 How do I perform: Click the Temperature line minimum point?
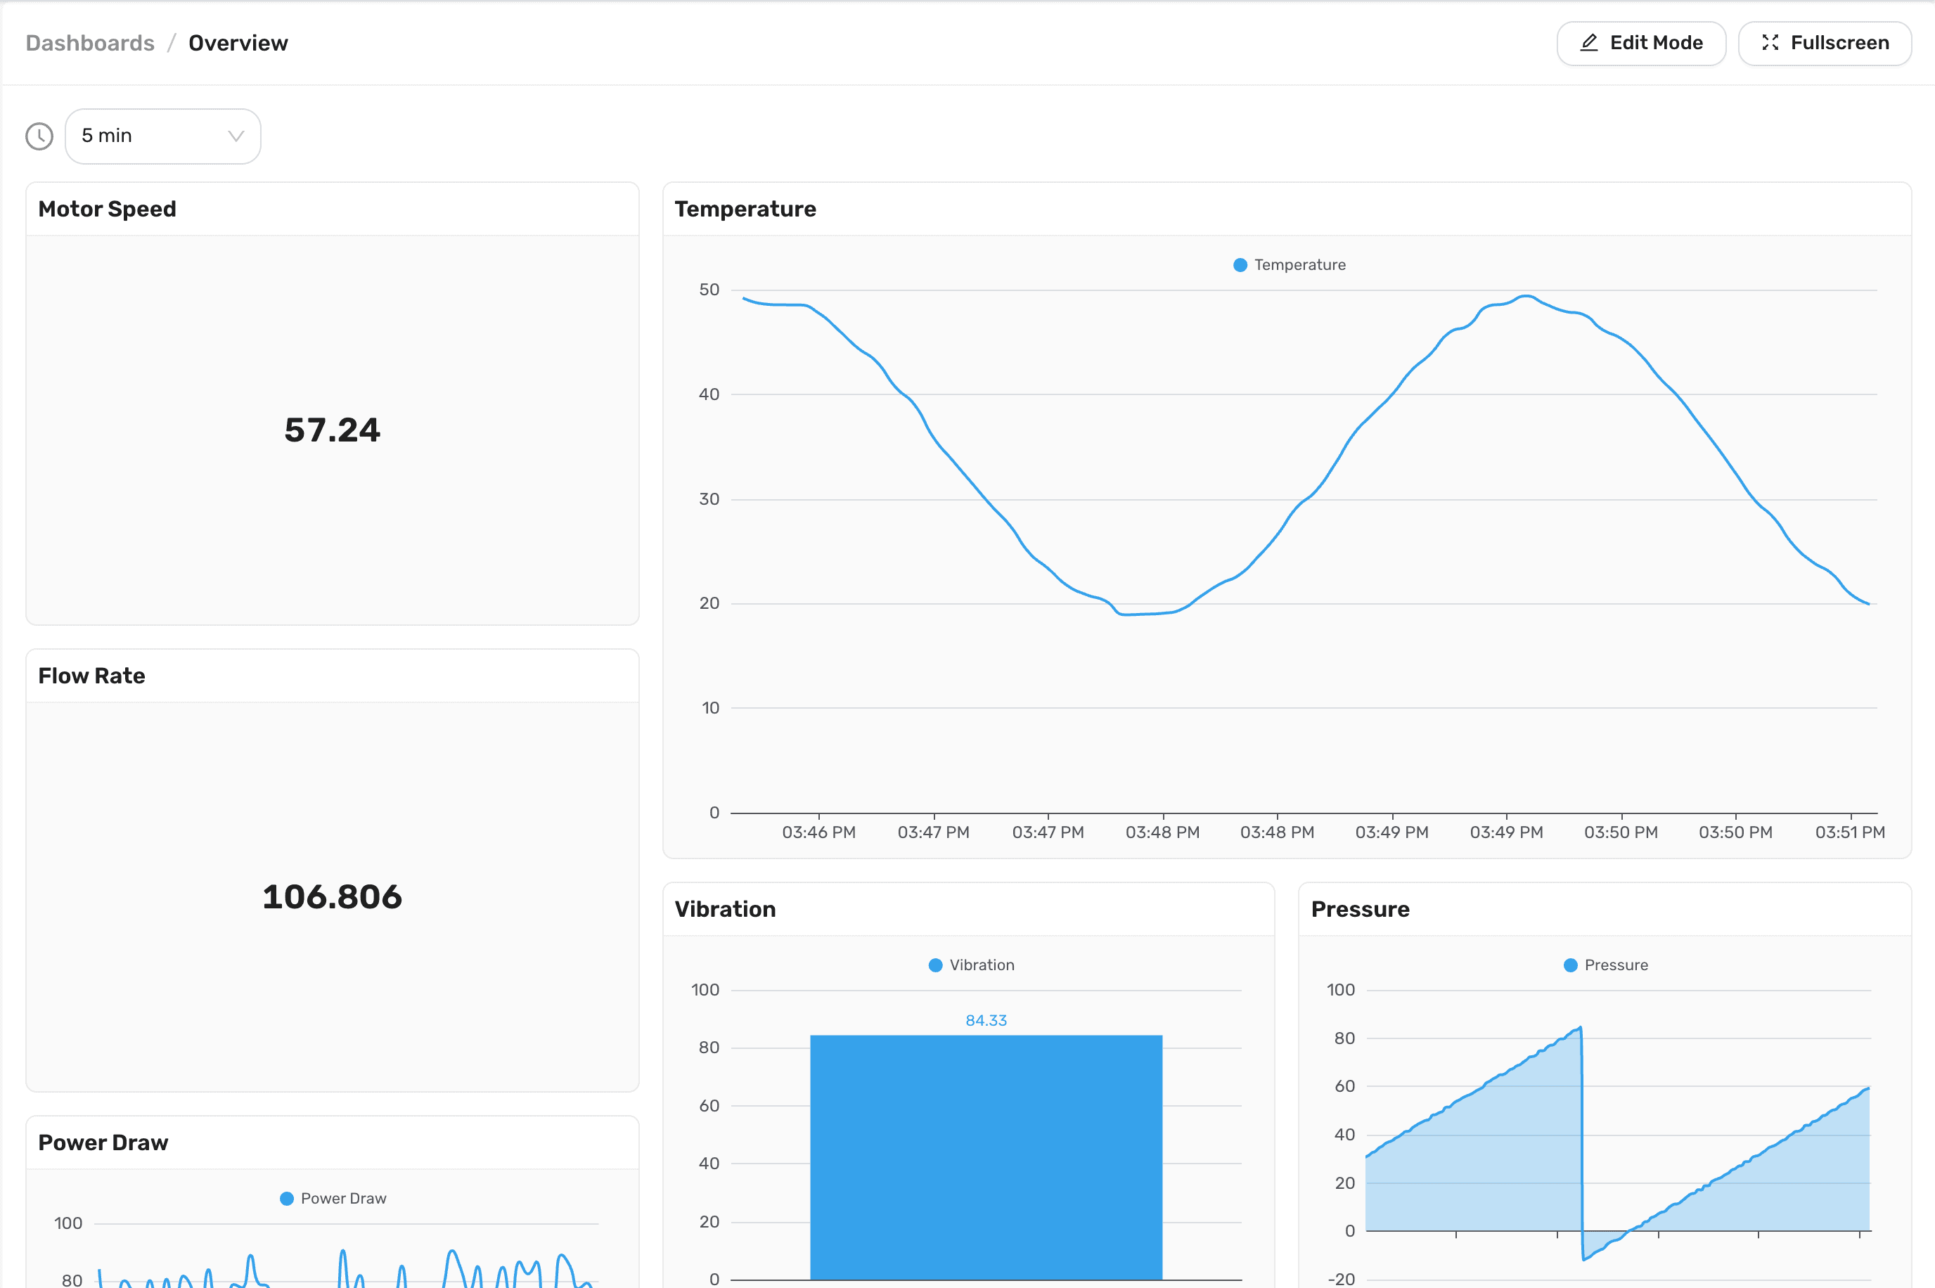coord(1125,614)
